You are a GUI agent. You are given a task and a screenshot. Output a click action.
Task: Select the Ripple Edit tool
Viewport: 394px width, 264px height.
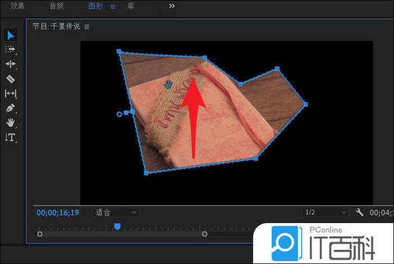10,64
